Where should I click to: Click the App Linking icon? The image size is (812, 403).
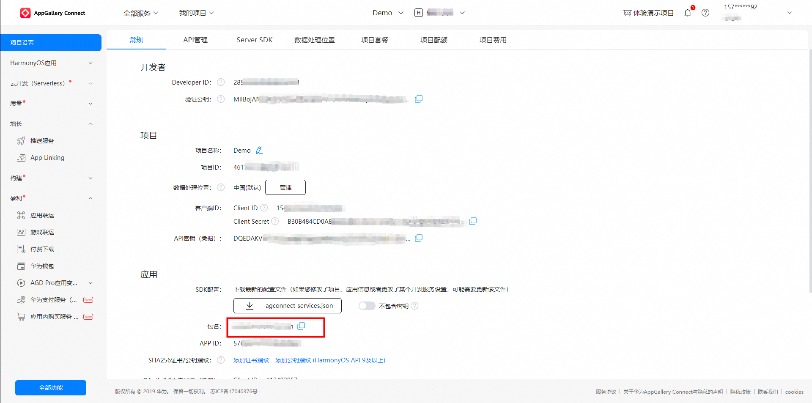click(21, 158)
